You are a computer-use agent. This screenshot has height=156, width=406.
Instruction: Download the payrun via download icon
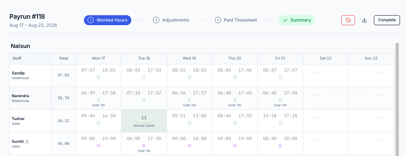(x=364, y=20)
